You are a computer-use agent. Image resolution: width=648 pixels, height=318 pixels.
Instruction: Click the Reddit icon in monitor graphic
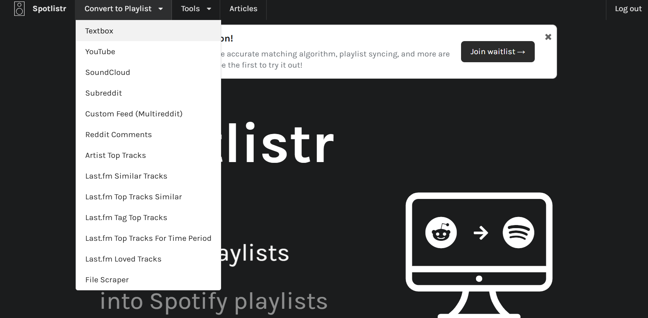coord(441,233)
